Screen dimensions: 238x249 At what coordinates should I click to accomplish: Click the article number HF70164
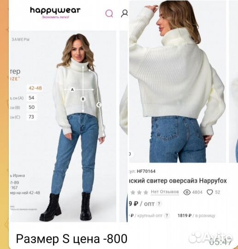click(x=146, y=171)
